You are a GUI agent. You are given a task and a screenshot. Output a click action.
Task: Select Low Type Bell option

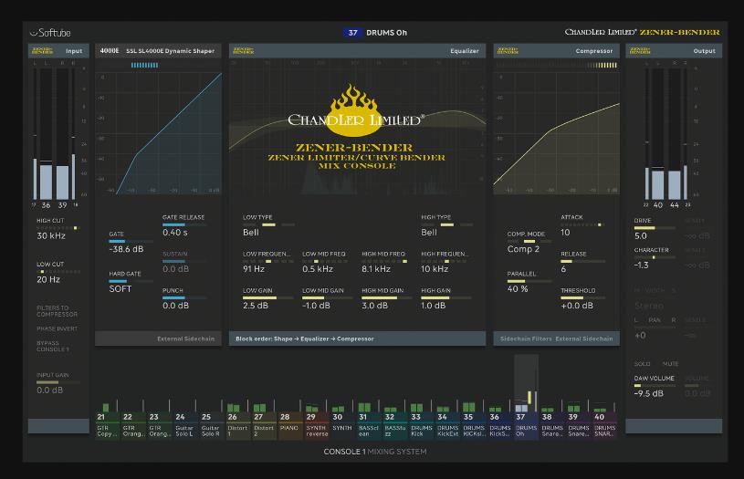(268, 224)
